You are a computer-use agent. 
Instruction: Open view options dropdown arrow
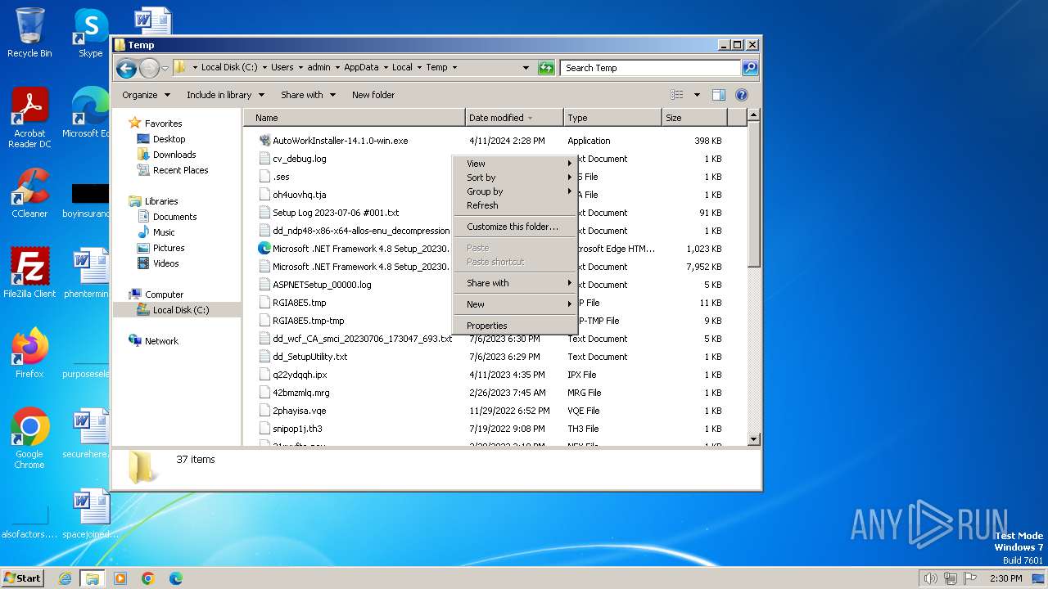(697, 95)
